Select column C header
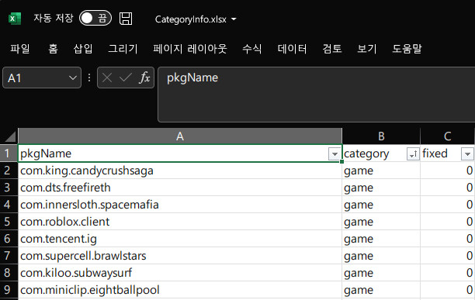Image resolution: width=475 pixels, height=300 pixels. [x=448, y=136]
